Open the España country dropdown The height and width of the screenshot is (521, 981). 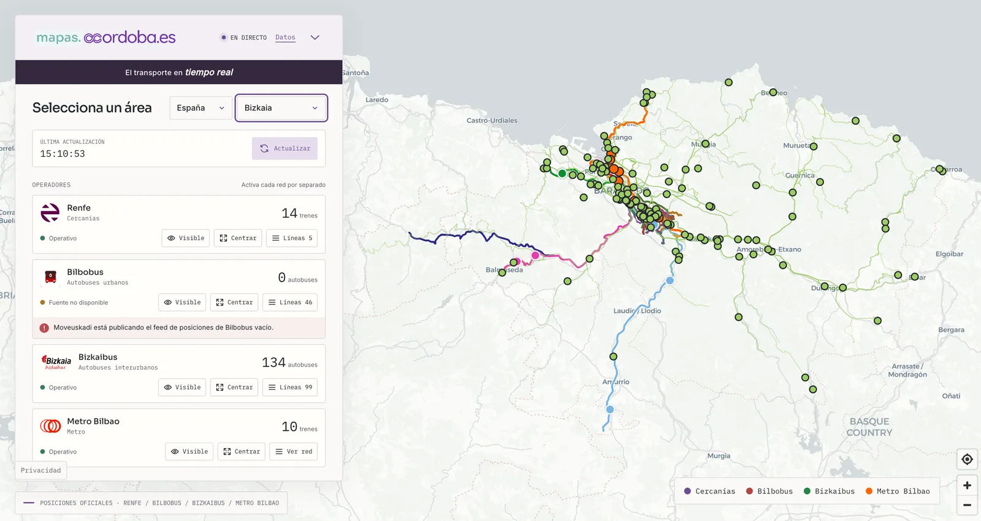(200, 108)
